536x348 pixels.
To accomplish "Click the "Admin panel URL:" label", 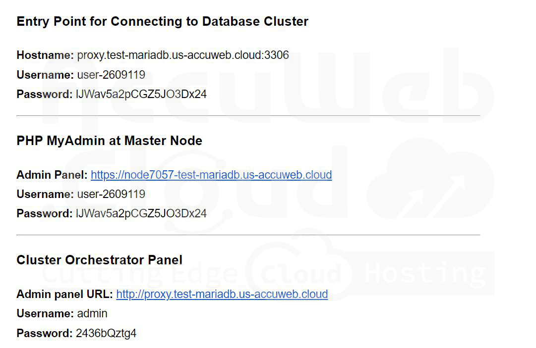I will (x=64, y=294).
